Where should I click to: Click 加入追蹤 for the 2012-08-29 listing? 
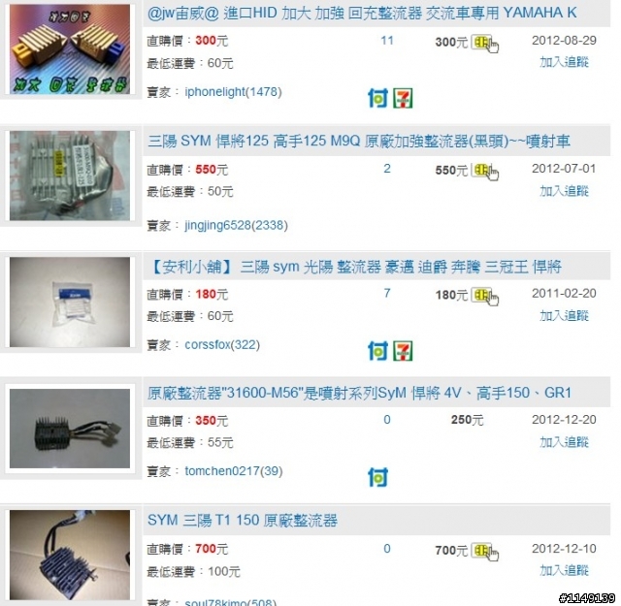pyautogui.click(x=564, y=62)
